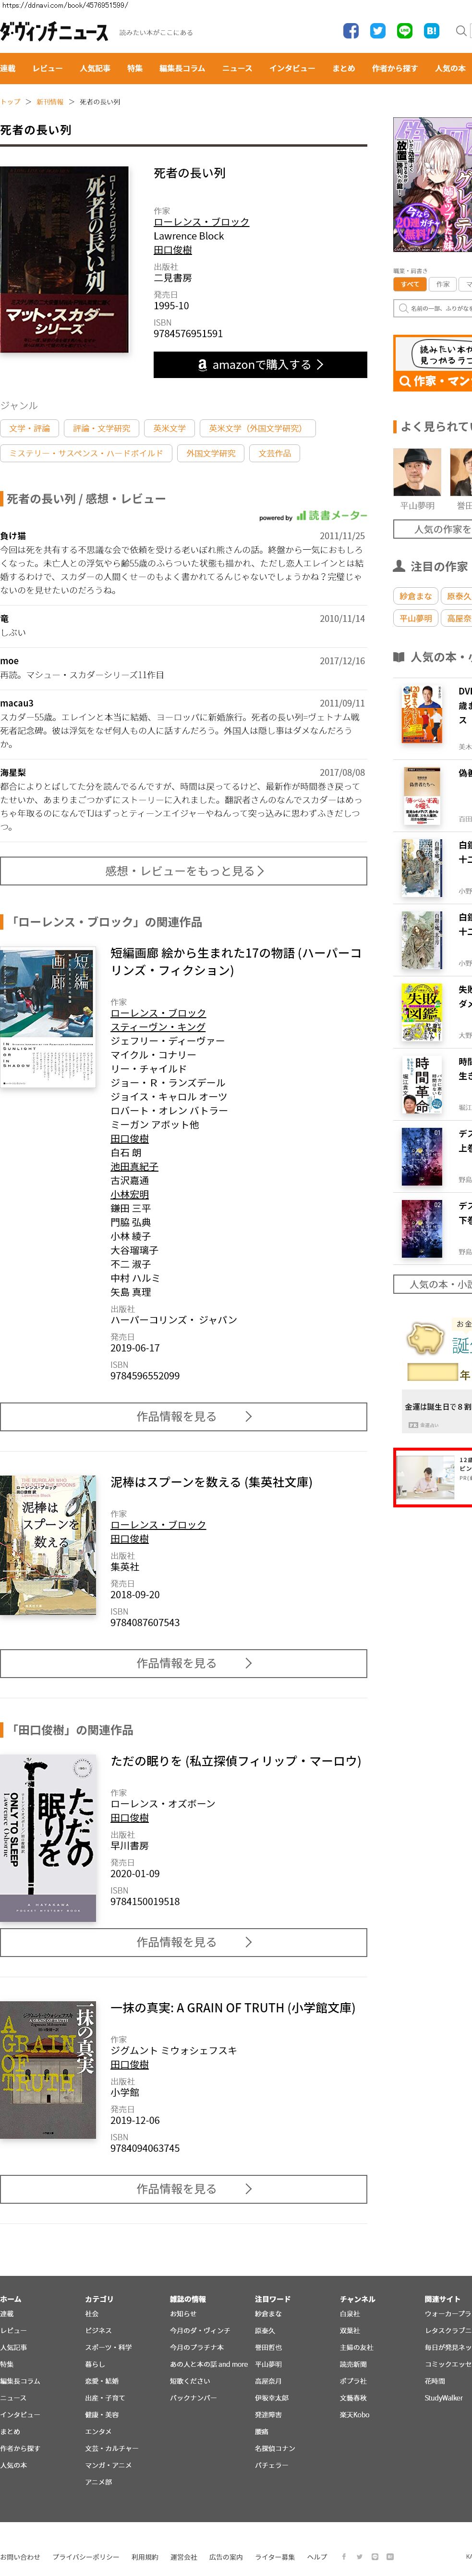Click amazonで購入する button
Screen dimensions: 472x2576
click(x=260, y=365)
